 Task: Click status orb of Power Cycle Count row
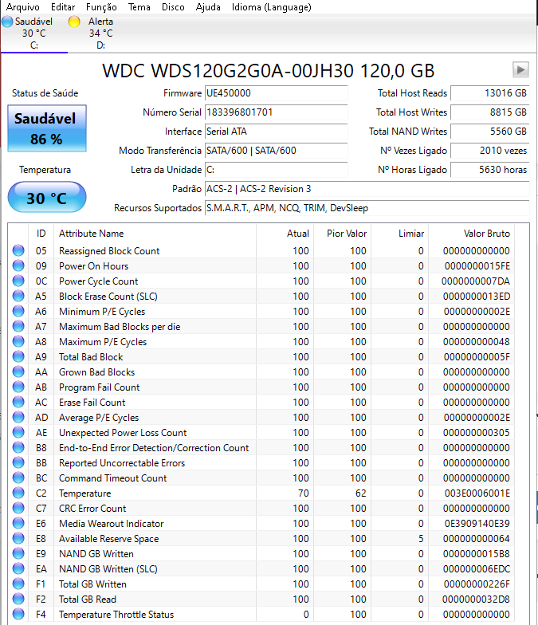[18, 281]
